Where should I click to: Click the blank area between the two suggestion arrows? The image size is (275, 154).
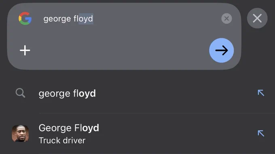pyautogui.click(x=261, y=113)
